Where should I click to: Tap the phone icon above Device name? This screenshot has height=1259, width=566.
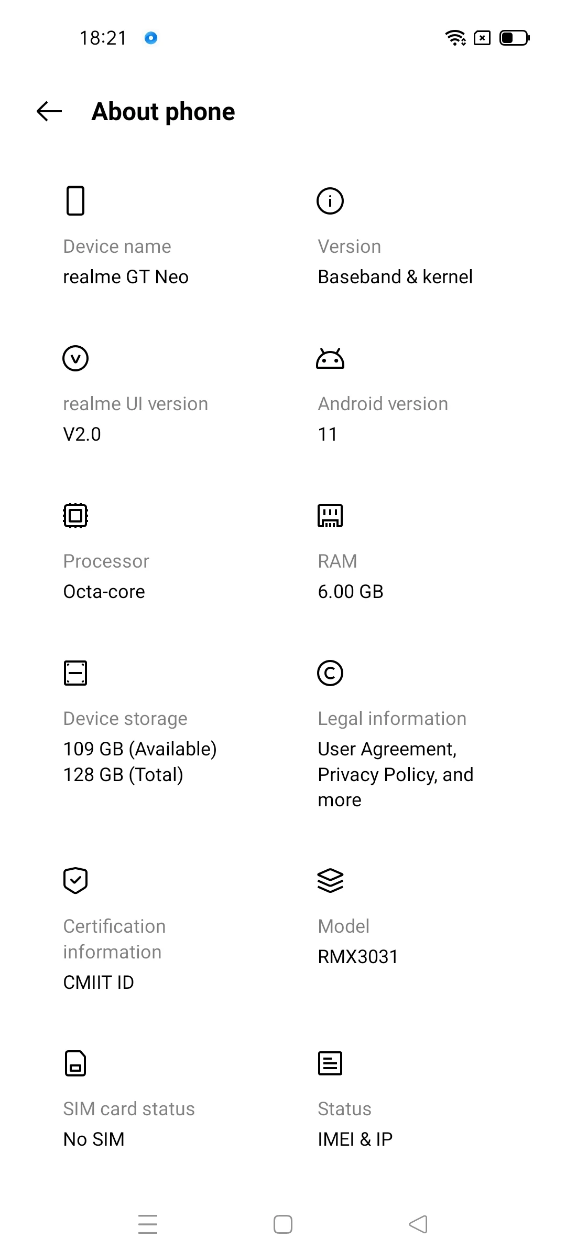pos(75,200)
